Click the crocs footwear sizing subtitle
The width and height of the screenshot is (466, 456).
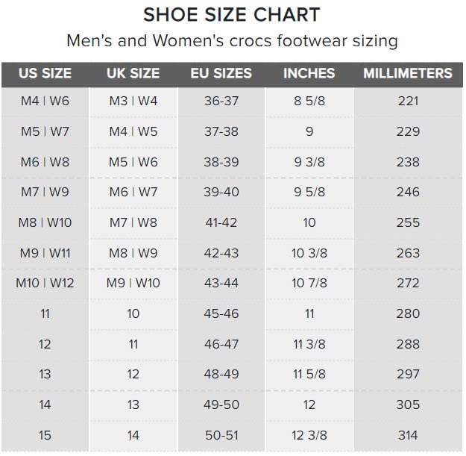[232, 40]
